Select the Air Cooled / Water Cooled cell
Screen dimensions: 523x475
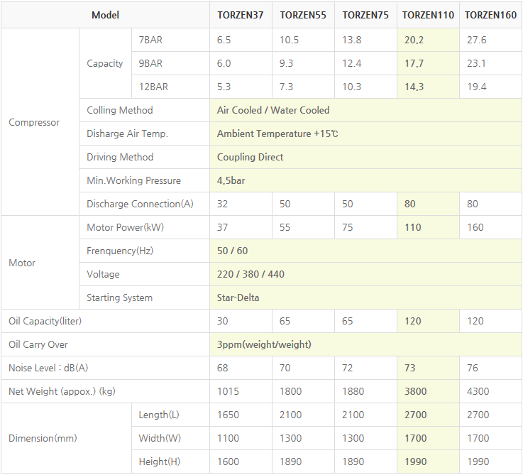point(273,110)
